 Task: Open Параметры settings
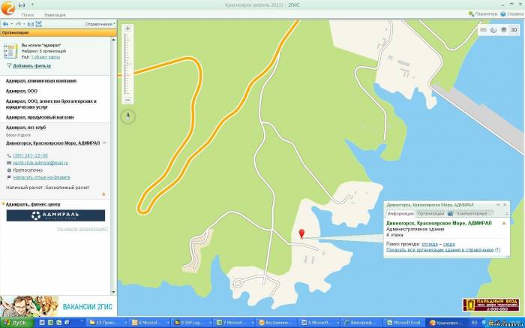(x=483, y=14)
